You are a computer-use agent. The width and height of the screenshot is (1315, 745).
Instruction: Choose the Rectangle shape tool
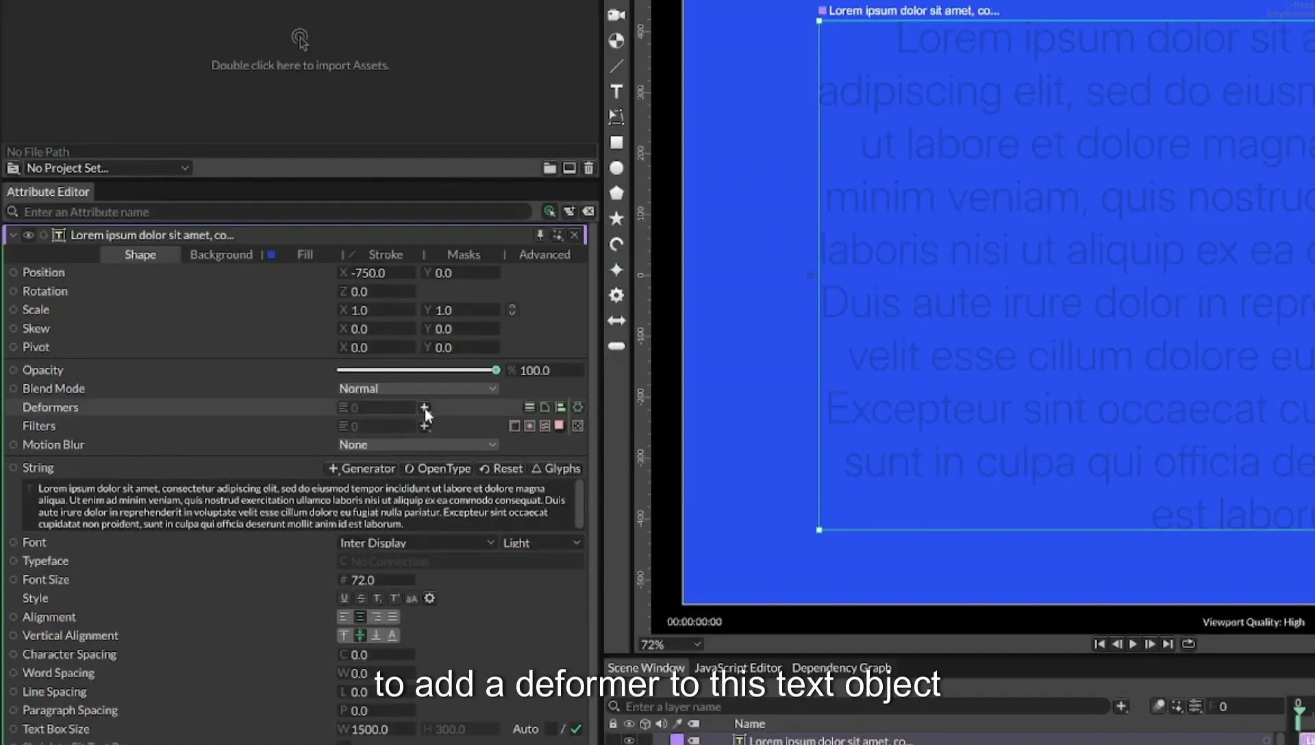(x=616, y=142)
